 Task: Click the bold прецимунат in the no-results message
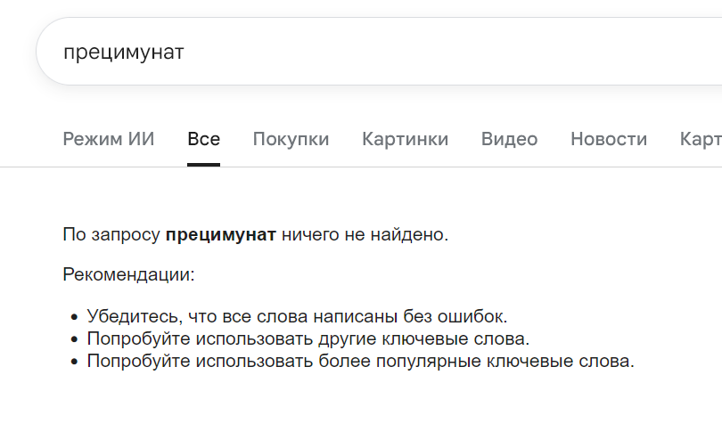click(x=221, y=235)
